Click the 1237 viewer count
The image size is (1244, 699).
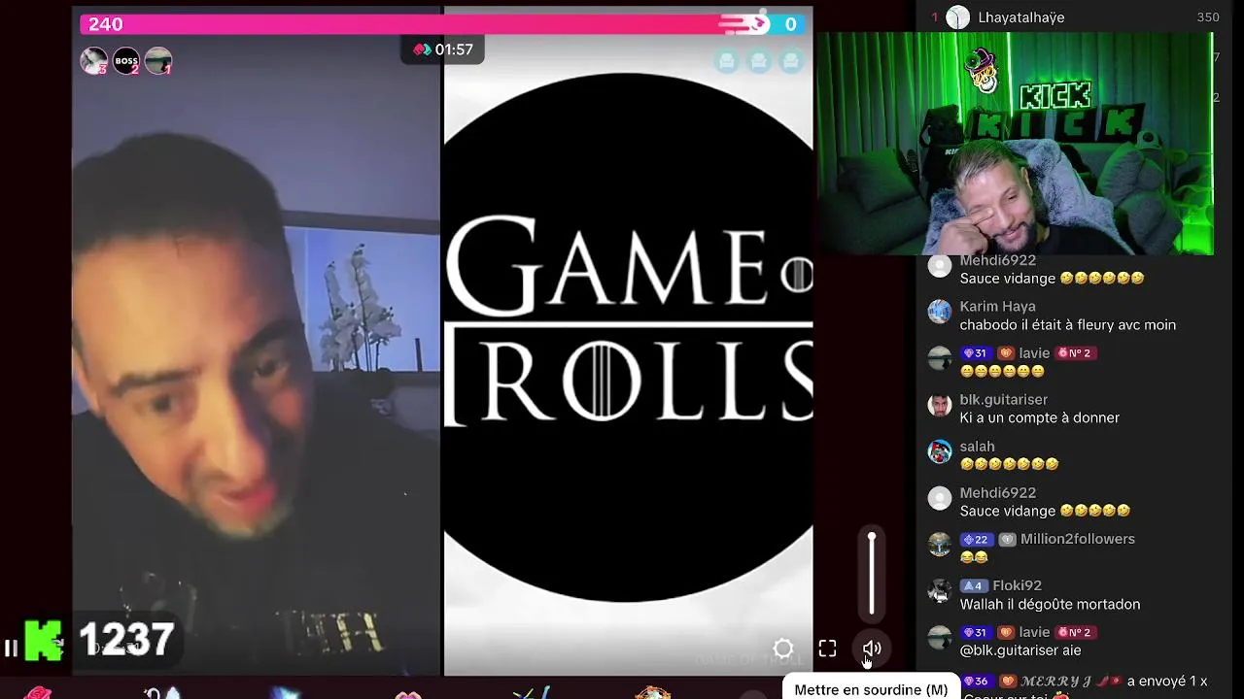(x=126, y=641)
